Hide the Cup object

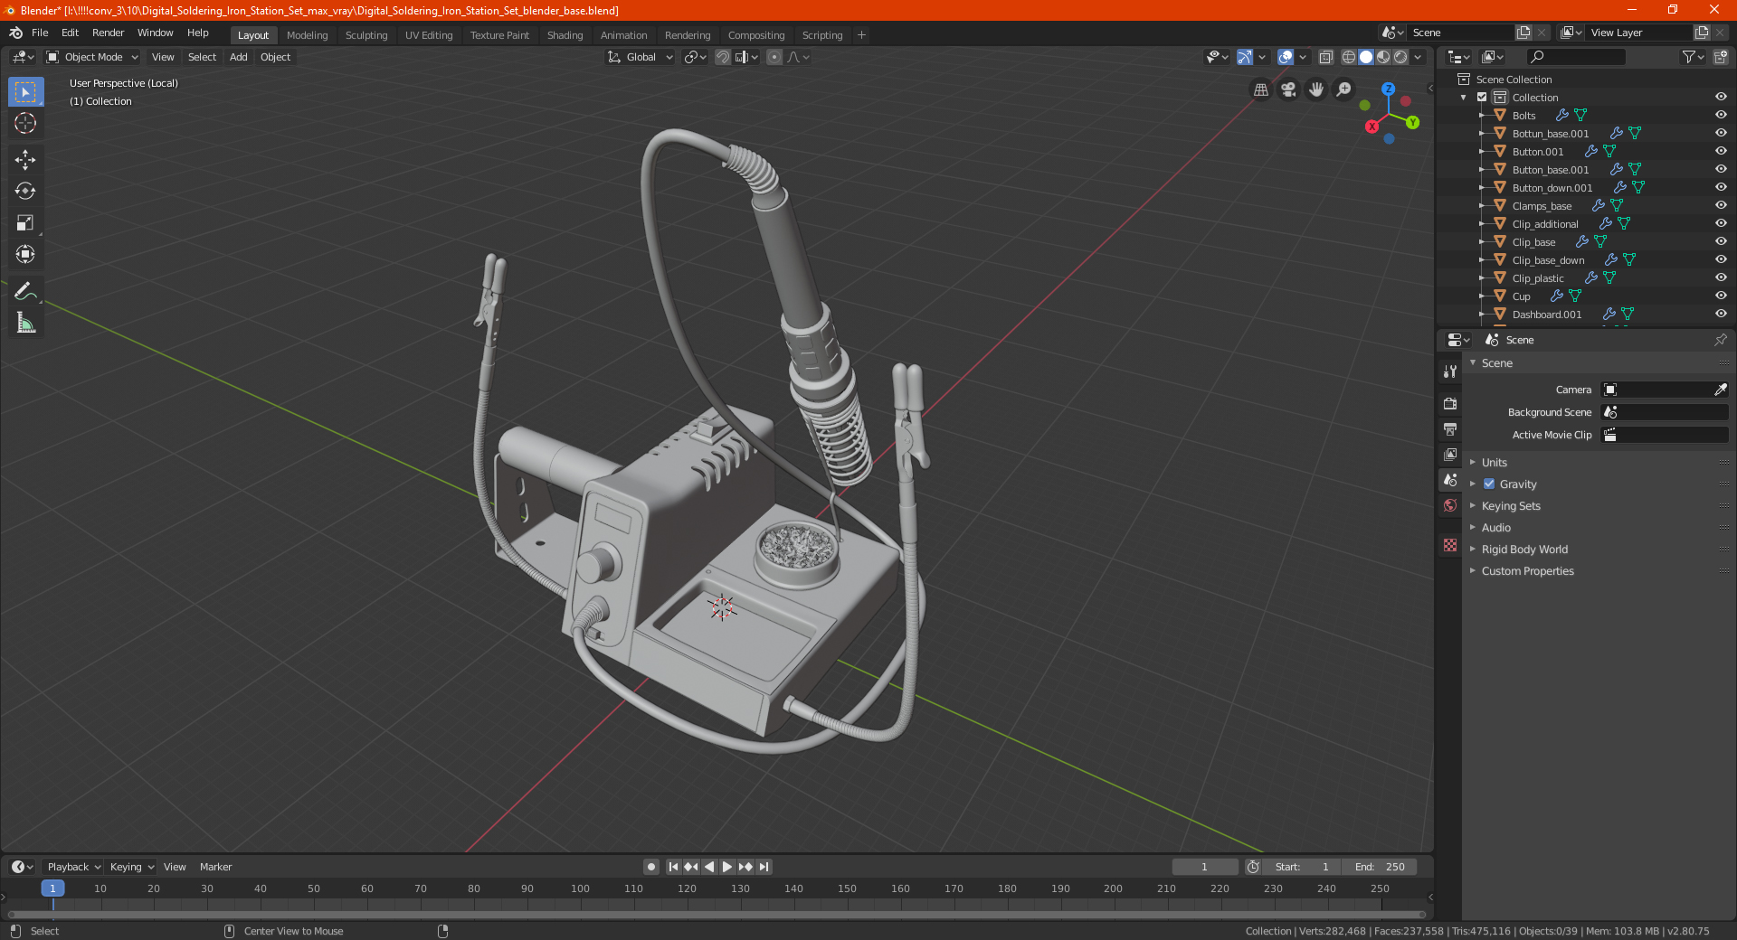1721,296
